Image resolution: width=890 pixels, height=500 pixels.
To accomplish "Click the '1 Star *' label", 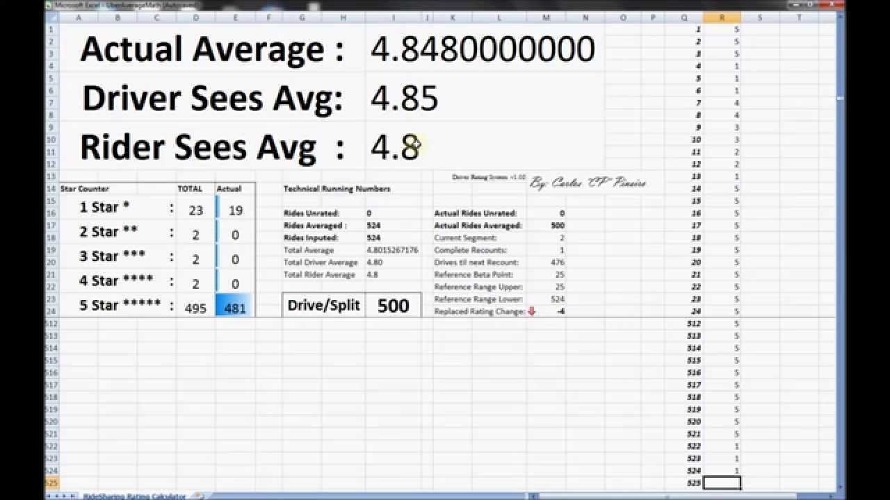I will pos(104,208).
